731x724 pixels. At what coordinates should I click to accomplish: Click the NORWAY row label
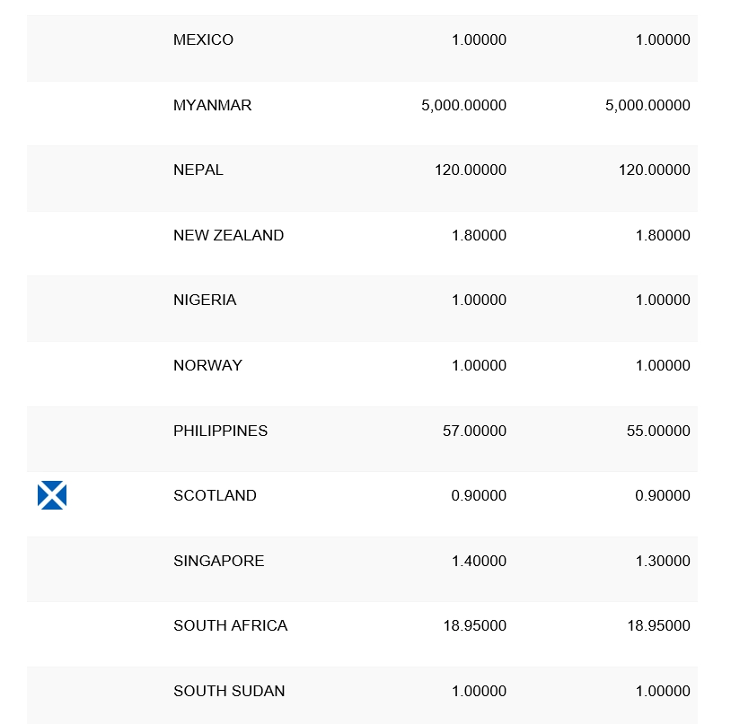(x=207, y=366)
